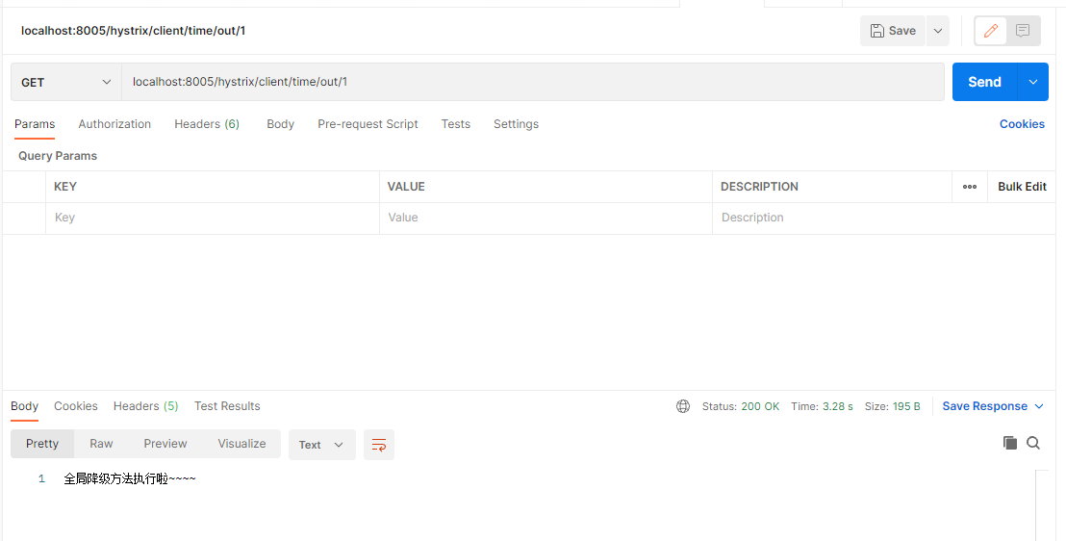Toggle the line wrap icon
Viewport: 1066px width, 541px height.
(x=379, y=445)
